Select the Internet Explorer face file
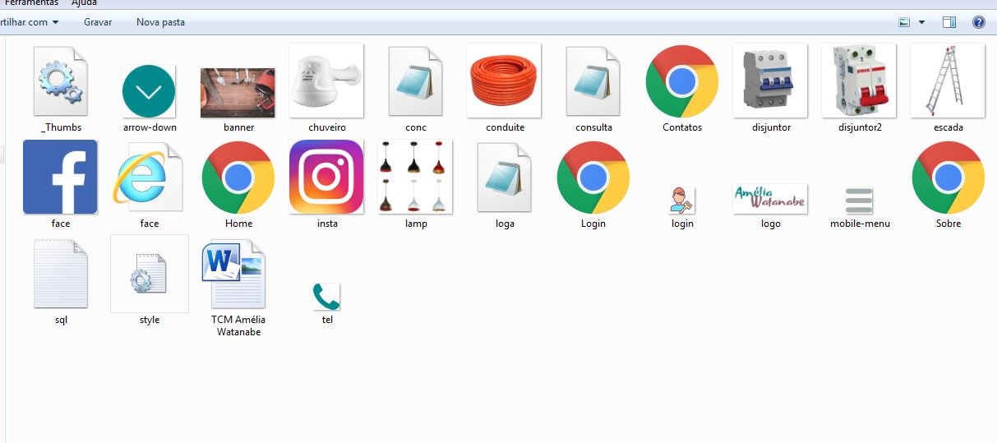This screenshot has width=997, height=443. pyautogui.click(x=149, y=178)
